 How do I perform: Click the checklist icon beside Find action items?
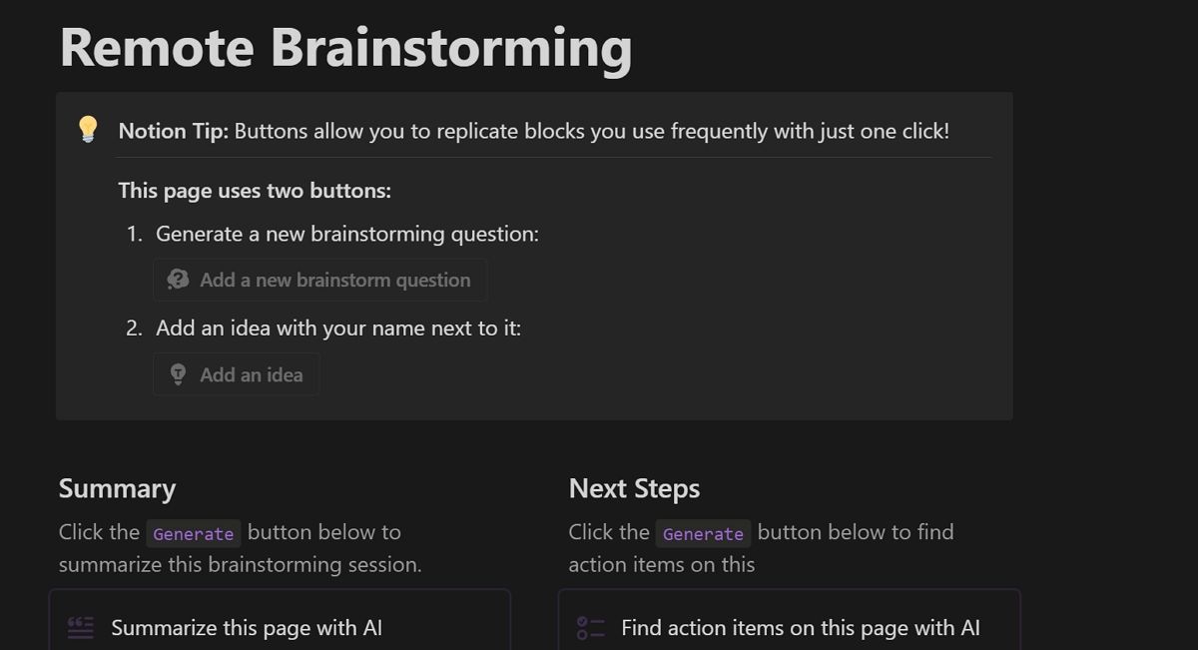coord(591,627)
